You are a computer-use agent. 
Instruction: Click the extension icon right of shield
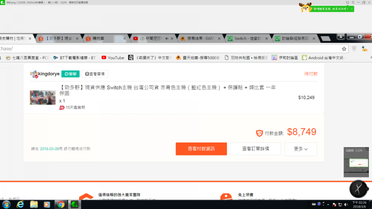coord(364,49)
